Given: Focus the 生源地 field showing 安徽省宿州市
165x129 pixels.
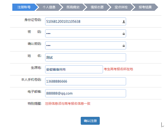Looking at the screenshot, I should tap(73, 70).
